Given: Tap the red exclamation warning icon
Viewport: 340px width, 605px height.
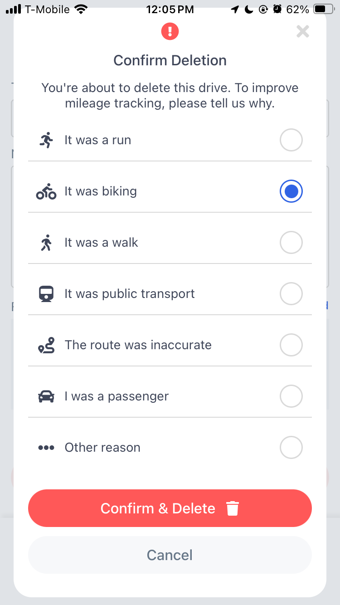Looking at the screenshot, I should (170, 31).
